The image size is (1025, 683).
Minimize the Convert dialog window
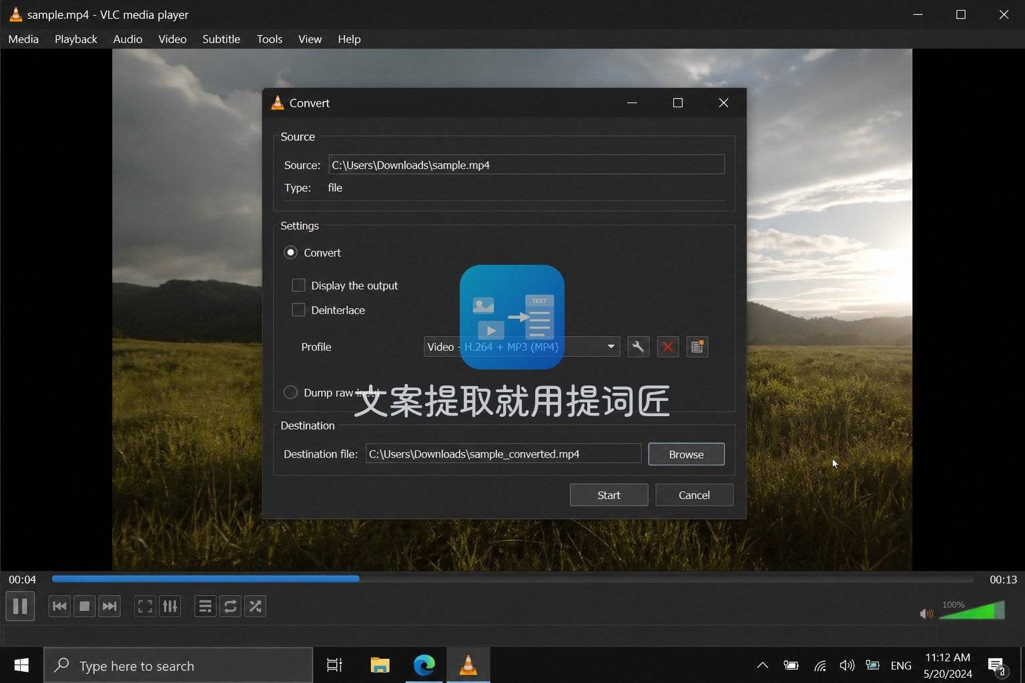632,103
